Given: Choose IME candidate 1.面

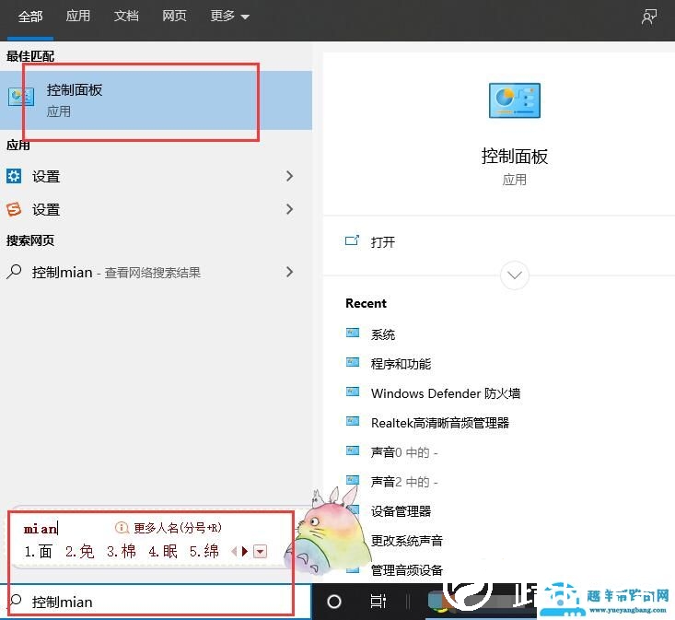Looking at the screenshot, I should (39, 551).
